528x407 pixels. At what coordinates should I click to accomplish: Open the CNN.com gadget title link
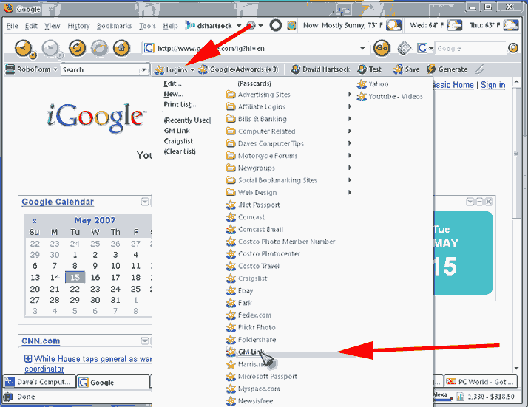tap(41, 341)
